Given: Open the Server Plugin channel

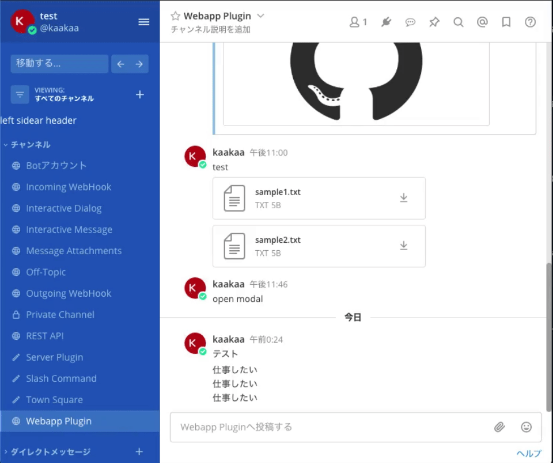Looking at the screenshot, I should [x=79, y=357].
